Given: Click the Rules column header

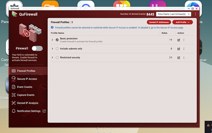Looking at the screenshot, I should tap(164, 33).
